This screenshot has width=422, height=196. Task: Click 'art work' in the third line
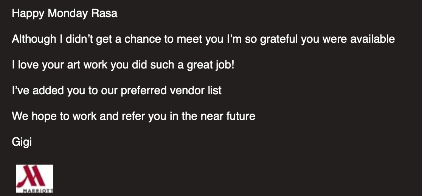click(x=87, y=65)
